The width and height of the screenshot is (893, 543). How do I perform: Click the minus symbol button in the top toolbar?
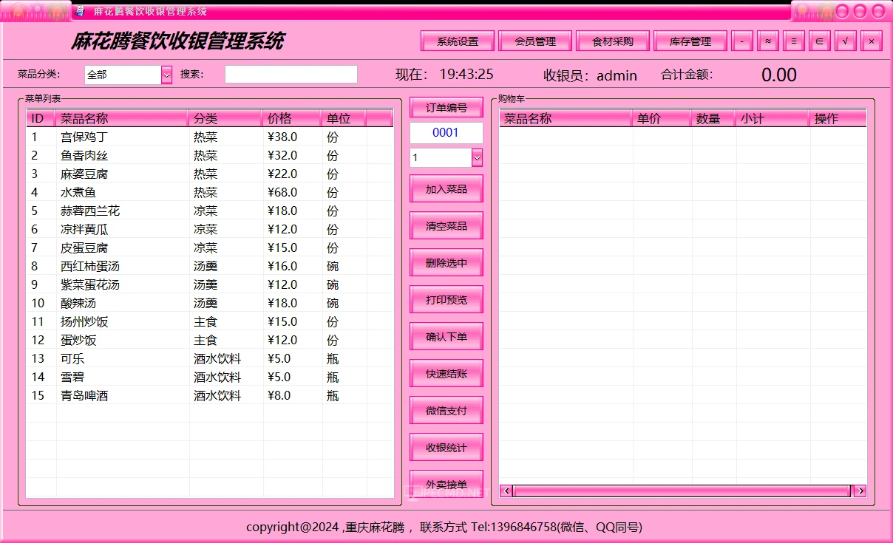coord(741,41)
